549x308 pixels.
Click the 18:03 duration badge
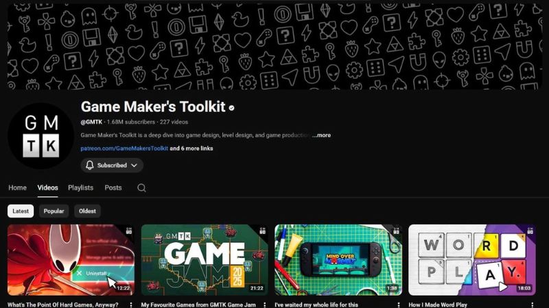pos(524,288)
